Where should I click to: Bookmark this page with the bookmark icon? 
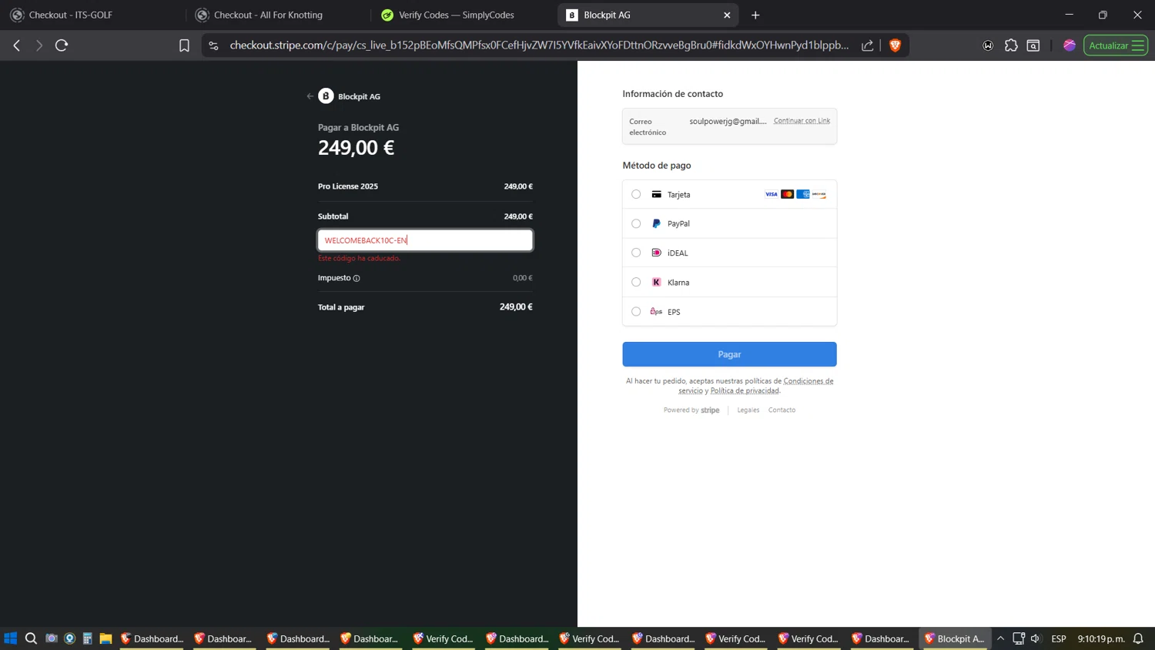184,45
